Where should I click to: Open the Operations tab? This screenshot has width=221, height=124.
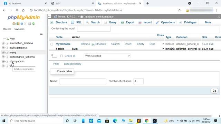coord(165,22)
